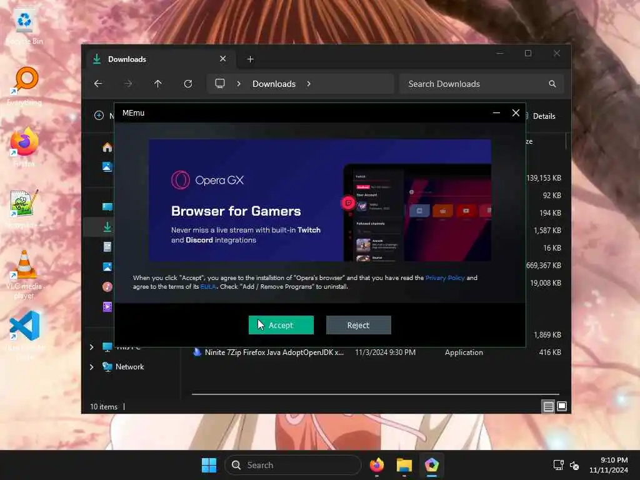Open Gallery in navigation pane
The height and width of the screenshot is (480, 640).
click(107, 166)
